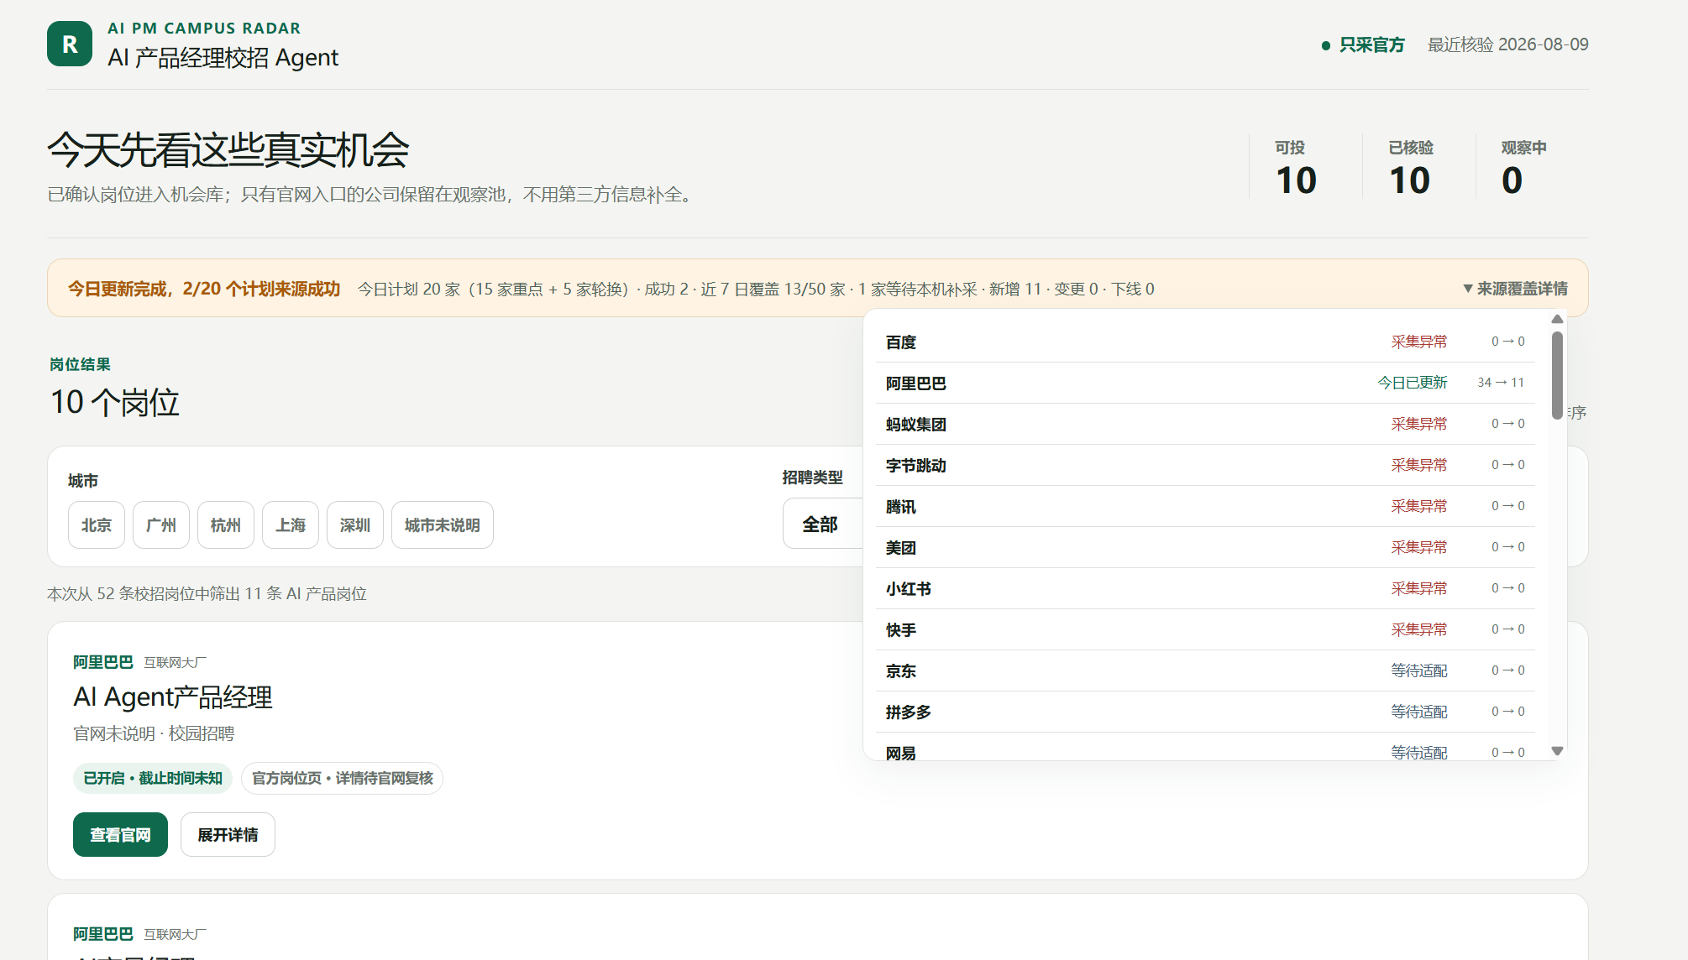Select 阿里巴巴 in the source coverage list

1205,383
